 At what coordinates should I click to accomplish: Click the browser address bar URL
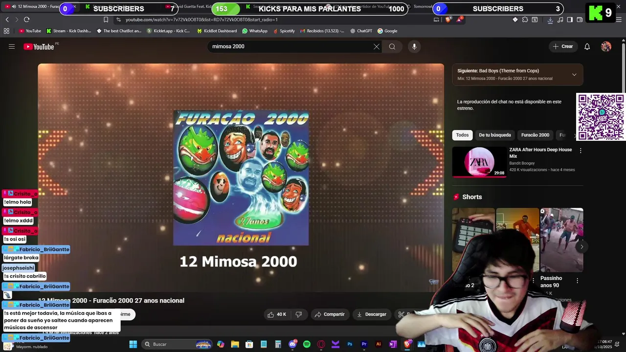[201, 20]
